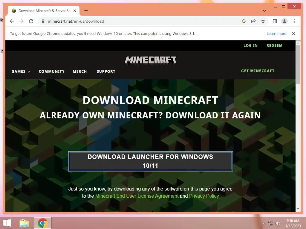306x229 pixels.
Task: Show hidden system tray icons
Action: point(263,223)
